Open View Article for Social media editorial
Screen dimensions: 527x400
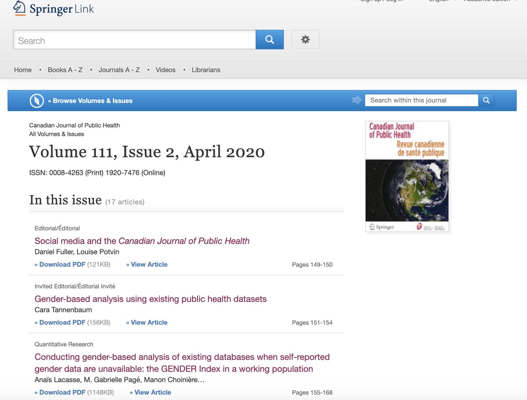[147, 265]
